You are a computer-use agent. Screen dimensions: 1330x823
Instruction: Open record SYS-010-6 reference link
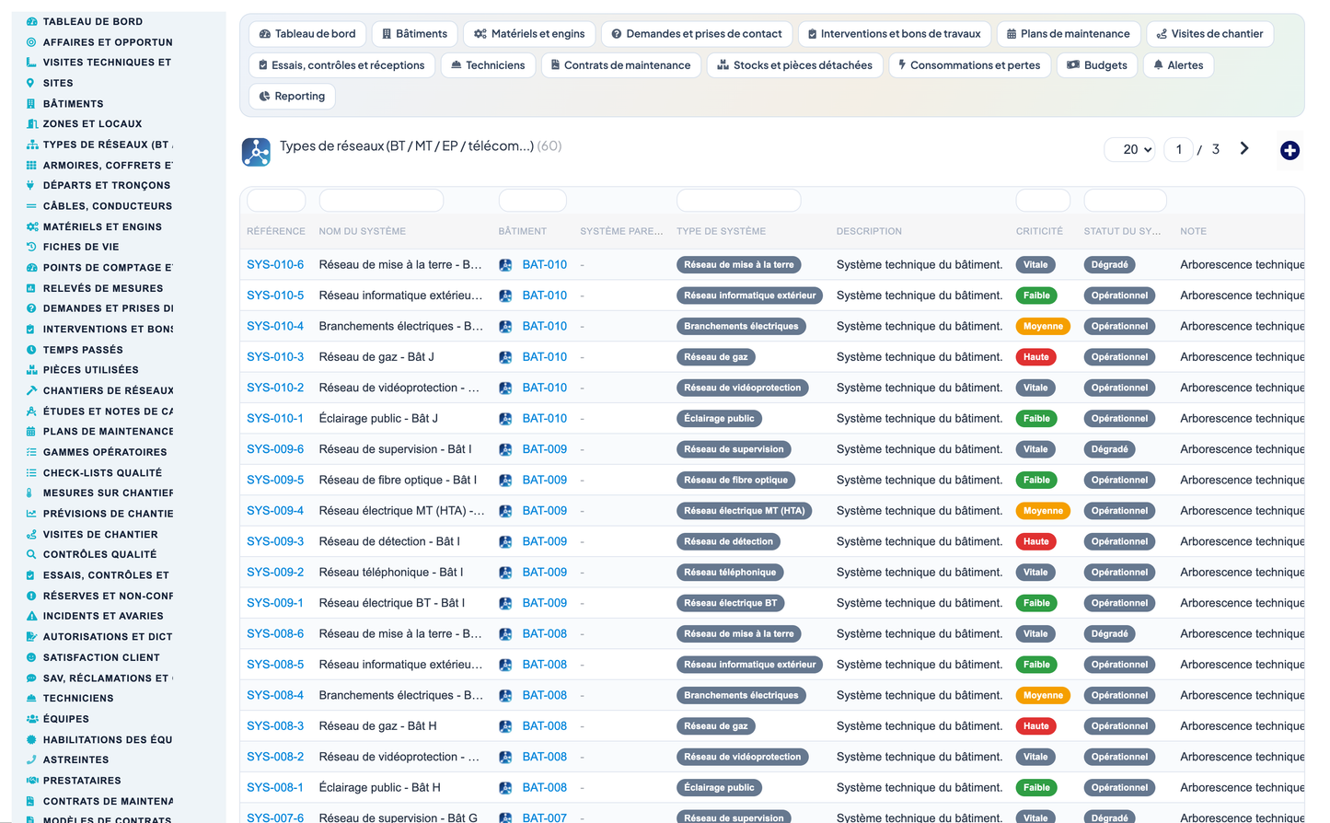click(275, 264)
